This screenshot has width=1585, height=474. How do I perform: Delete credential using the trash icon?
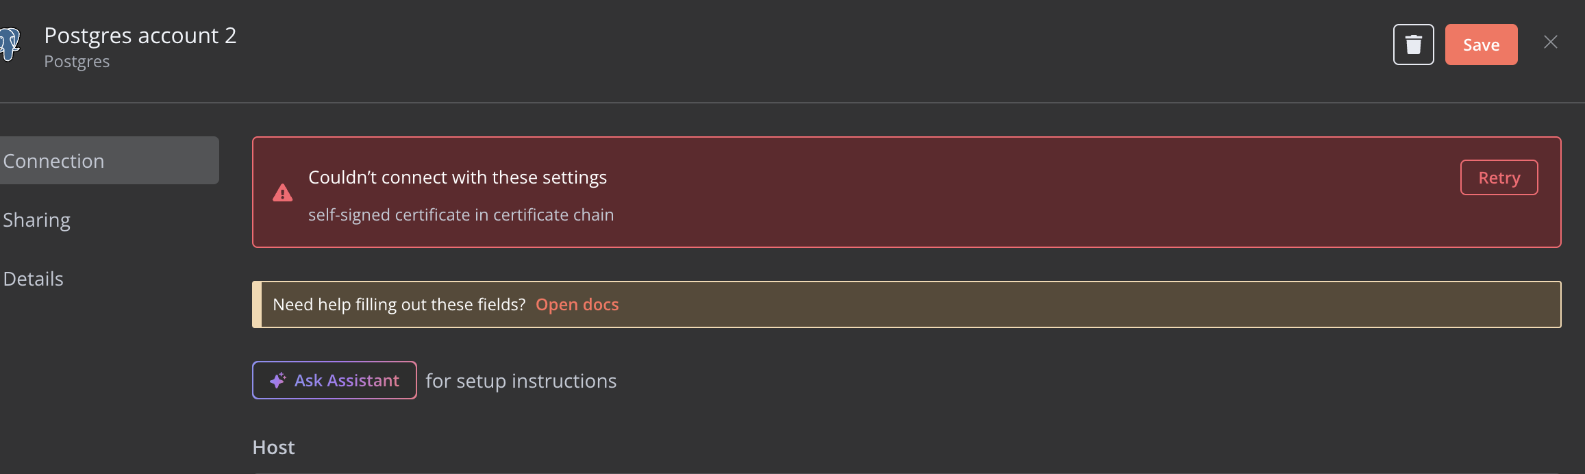[1413, 45]
